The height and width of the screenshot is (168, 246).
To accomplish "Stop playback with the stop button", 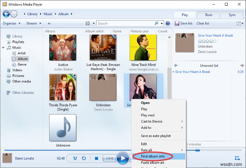I will (x=97, y=158).
